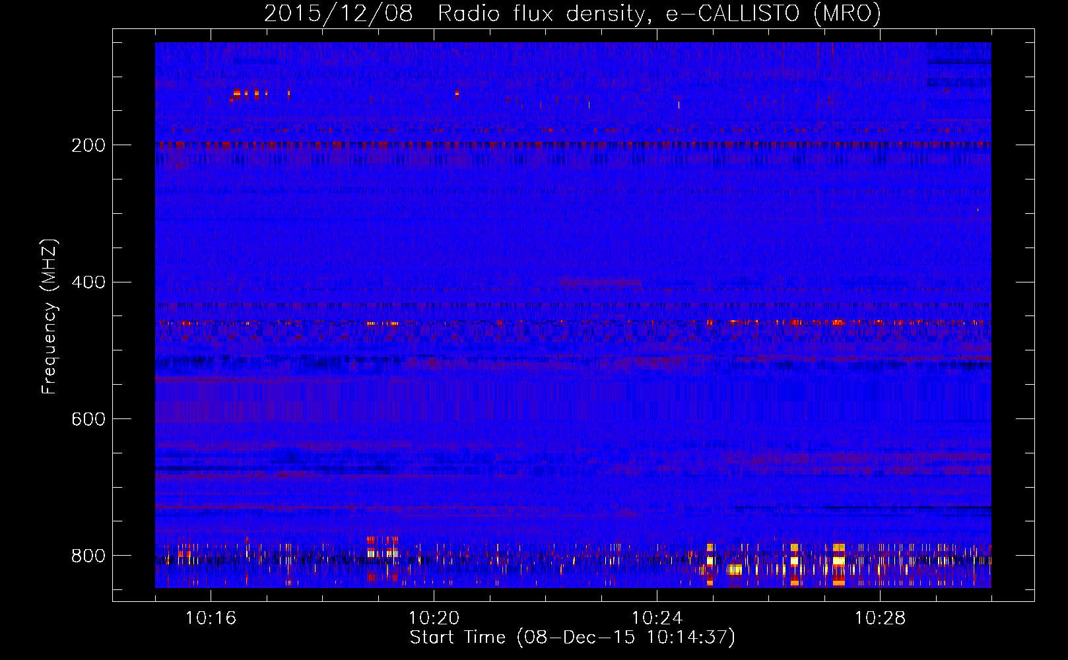Click the 'Start Time (08-Dec-15 10:14:37)' label
The image size is (1068, 660).
tap(572, 638)
